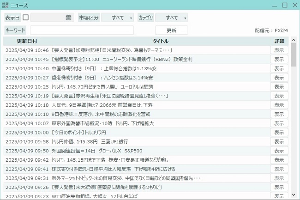Viewport: 300px width, 200px height.
Task: Minimize the ニュース window
Action: pyautogui.click(x=275, y=5)
